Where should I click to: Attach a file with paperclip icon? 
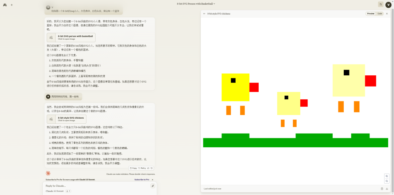(x=152, y=186)
